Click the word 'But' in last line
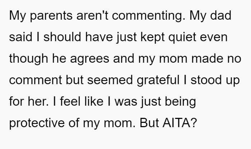 [150, 123]
